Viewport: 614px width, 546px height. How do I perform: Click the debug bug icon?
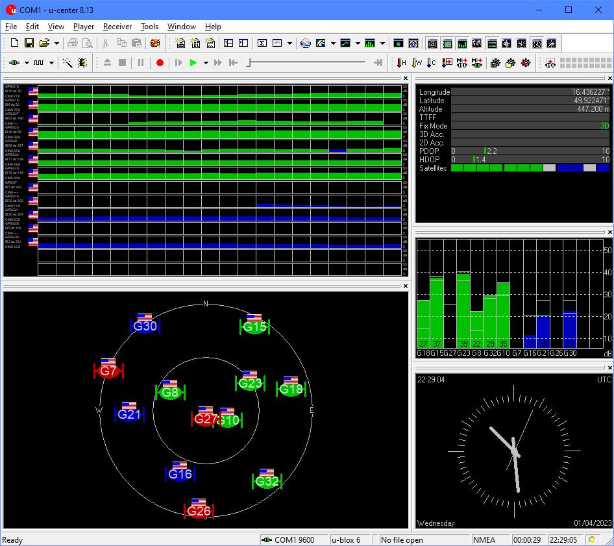coord(82,63)
